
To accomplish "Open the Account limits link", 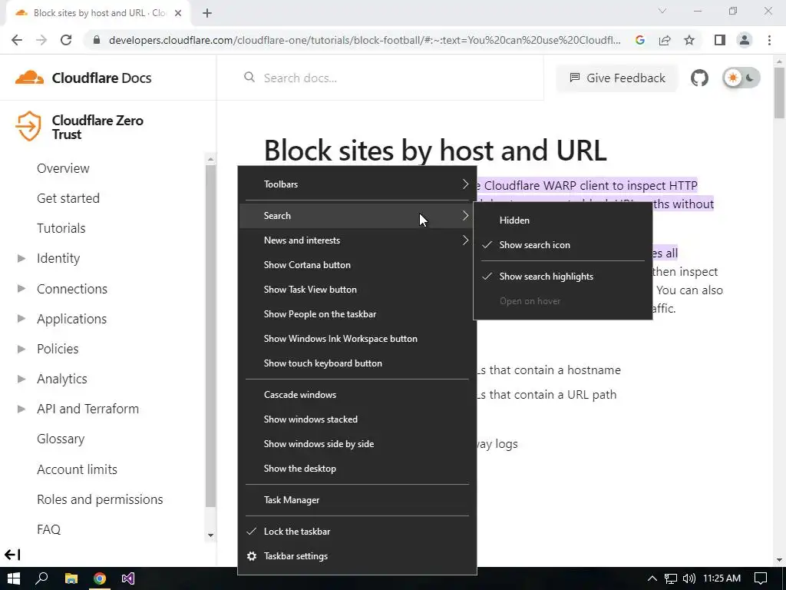I will [x=78, y=469].
